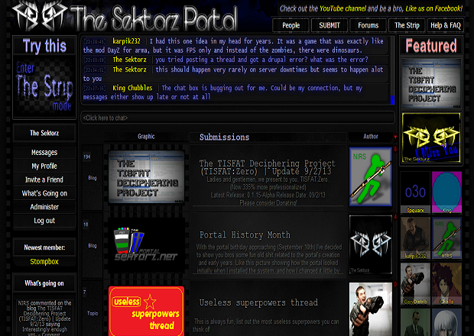Click the Author column header
Screen dimensions: 474x336
click(x=371, y=137)
